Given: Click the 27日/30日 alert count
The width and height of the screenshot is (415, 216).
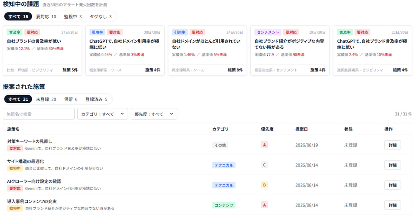Looking at the screenshot, I should click(x=70, y=32).
